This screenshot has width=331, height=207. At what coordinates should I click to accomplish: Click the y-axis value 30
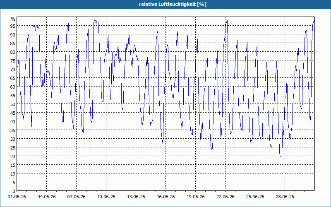[13, 139]
